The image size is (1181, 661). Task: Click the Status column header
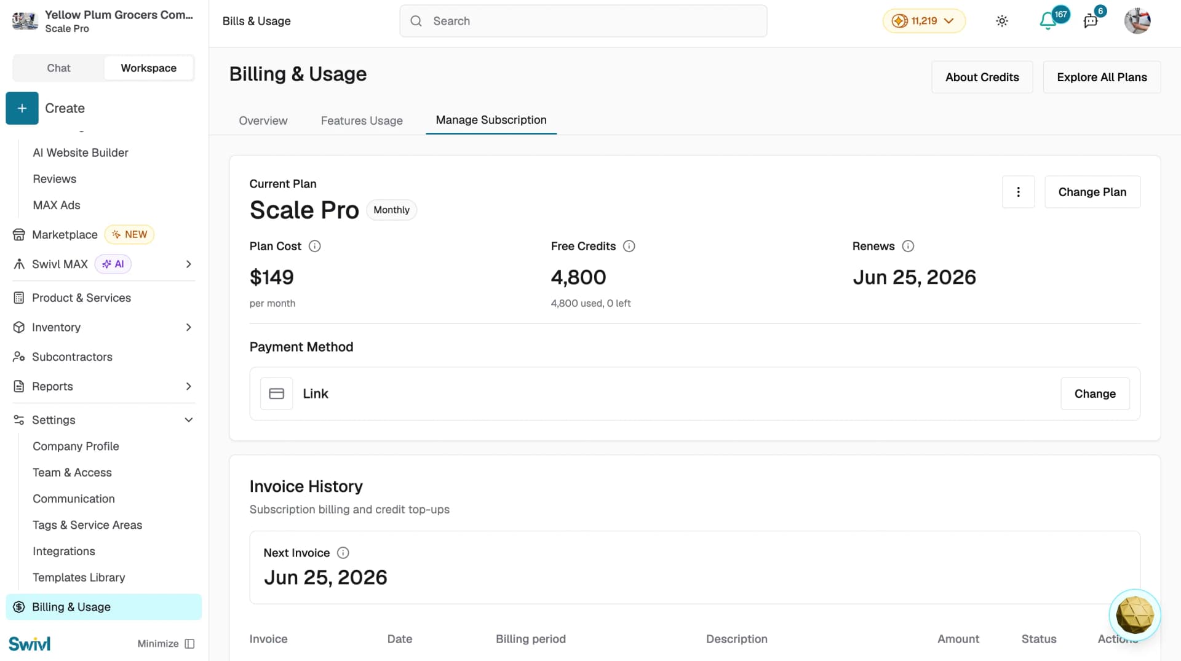click(1039, 639)
